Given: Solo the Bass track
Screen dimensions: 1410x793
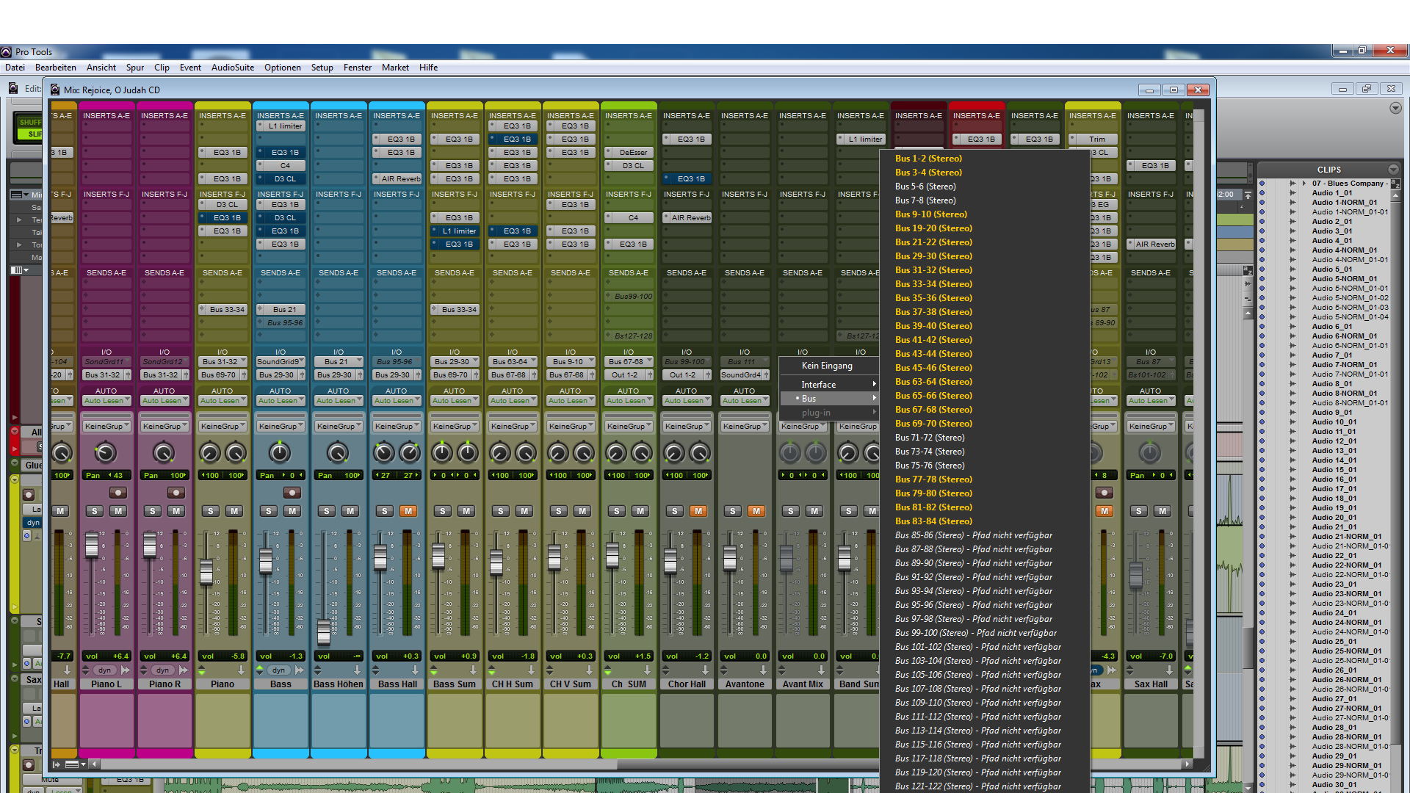Looking at the screenshot, I should [268, 511].
